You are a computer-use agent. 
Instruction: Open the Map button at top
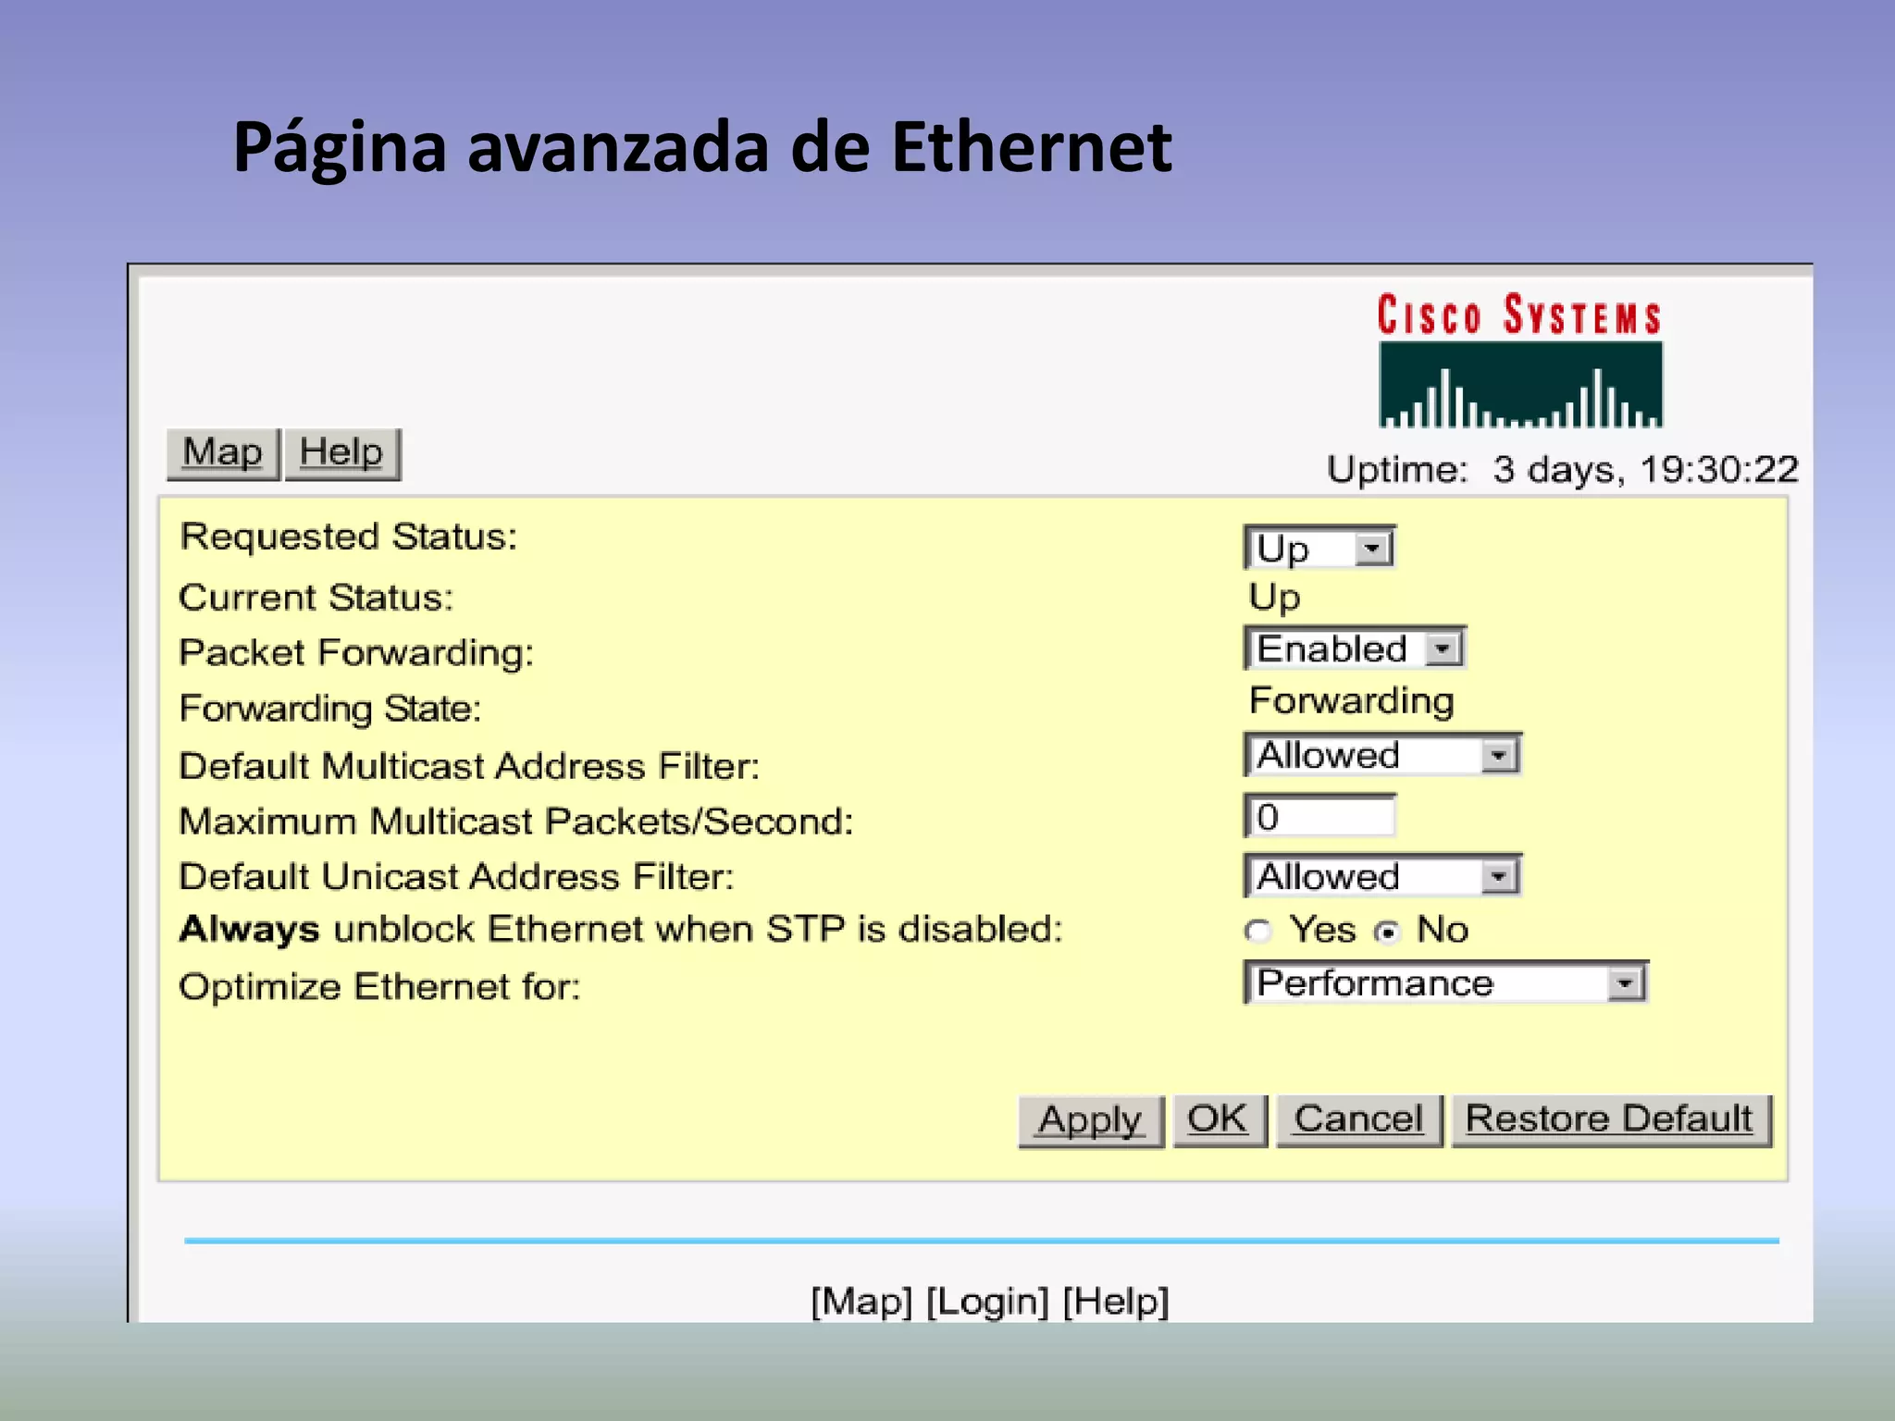click(223, 453)
